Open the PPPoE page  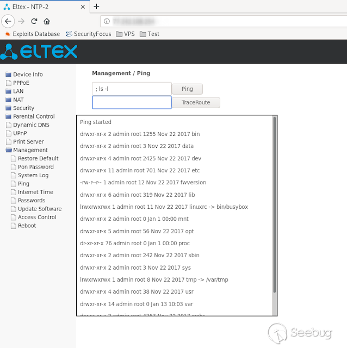[x=17, y=83]
